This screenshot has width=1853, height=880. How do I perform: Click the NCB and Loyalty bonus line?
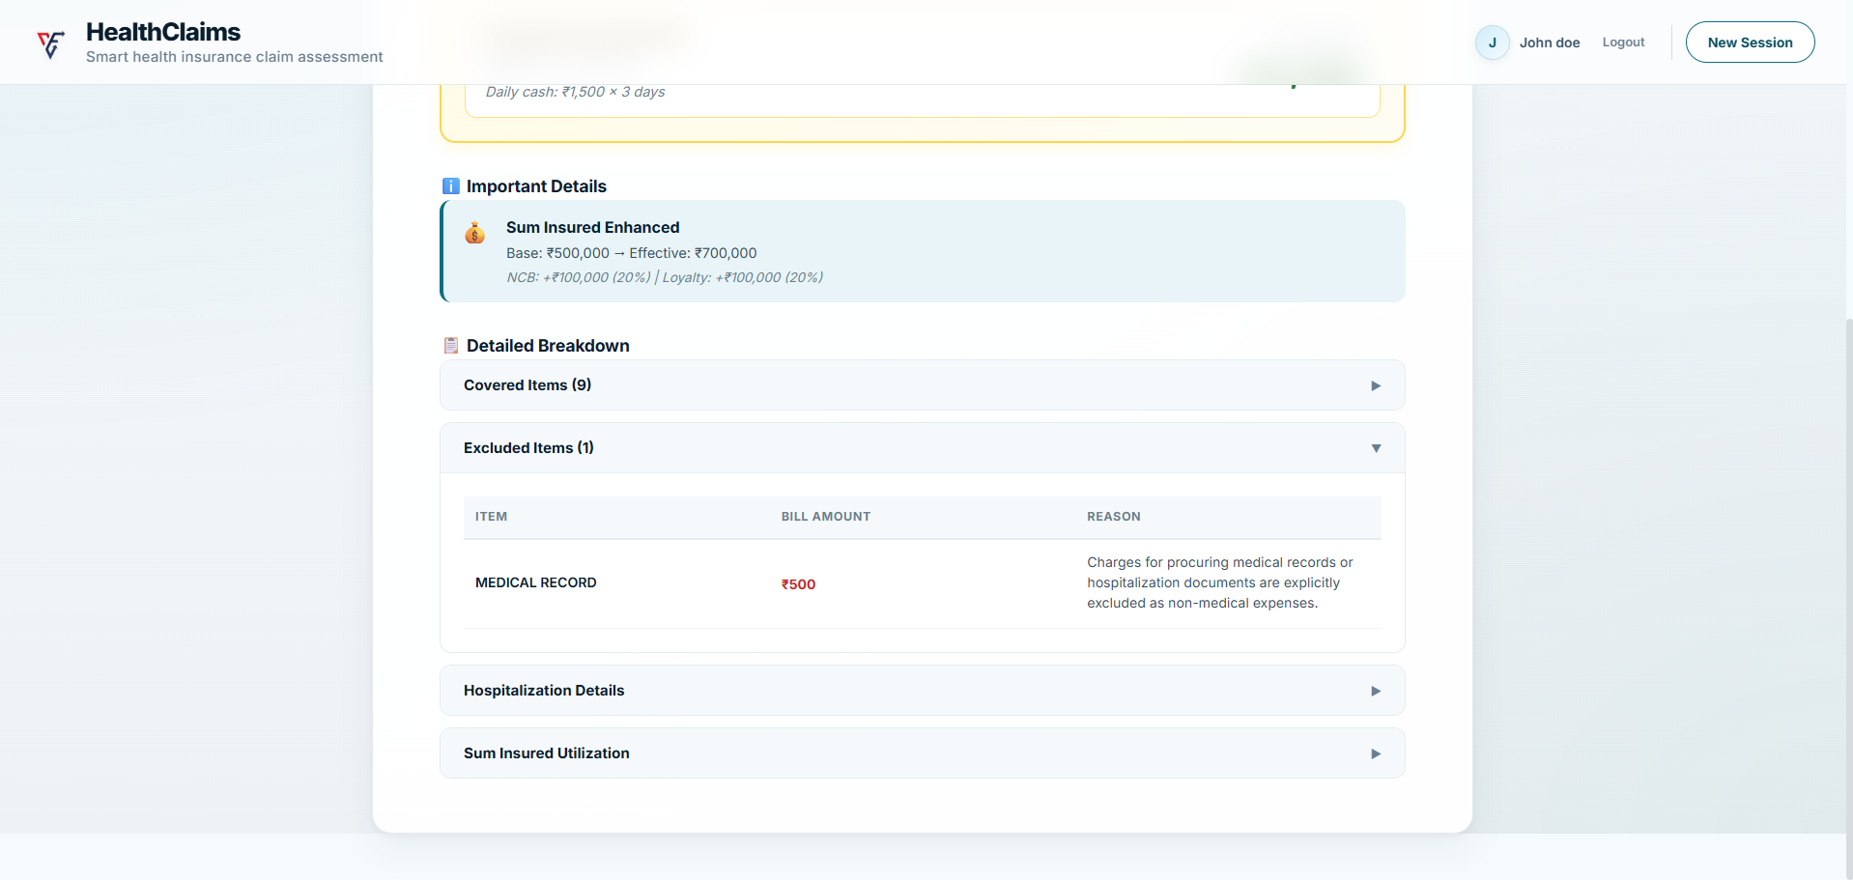tap(665, 277)
